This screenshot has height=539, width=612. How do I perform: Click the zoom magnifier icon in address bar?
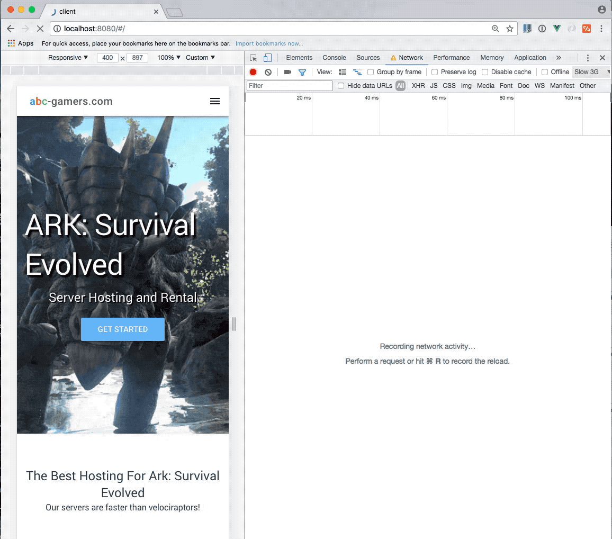point(496,29)
